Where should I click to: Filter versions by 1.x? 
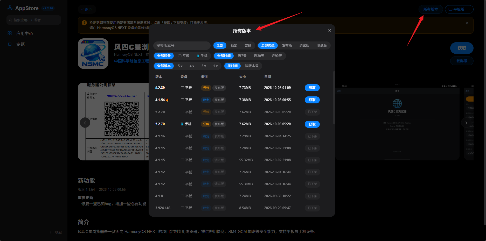[x=216, y=66]
